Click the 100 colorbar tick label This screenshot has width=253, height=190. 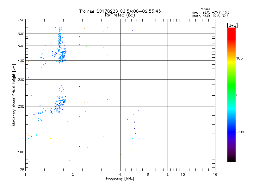pyautogui.click(x=239, y=58)
